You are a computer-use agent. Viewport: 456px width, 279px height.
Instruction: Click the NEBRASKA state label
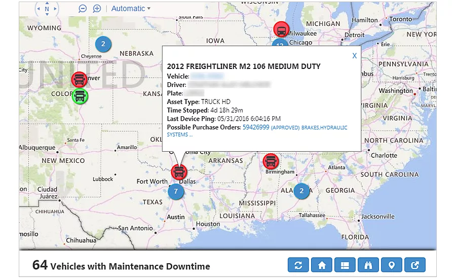coord(137,54)
